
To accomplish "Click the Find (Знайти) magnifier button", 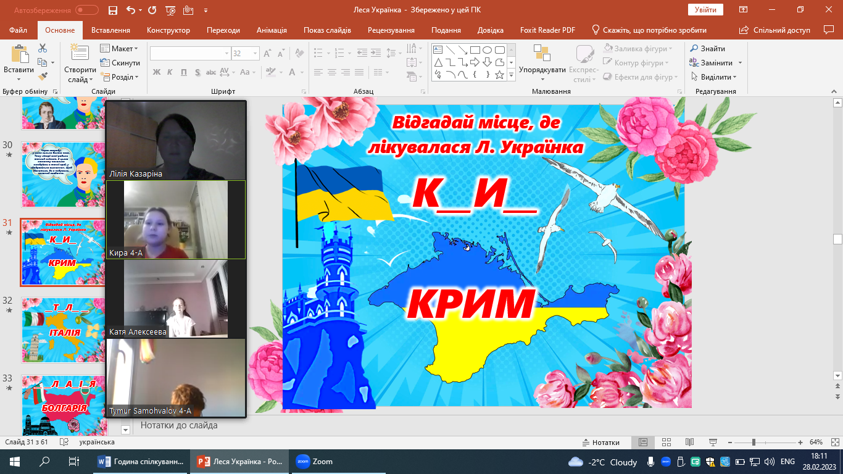I will pos(707,49).
